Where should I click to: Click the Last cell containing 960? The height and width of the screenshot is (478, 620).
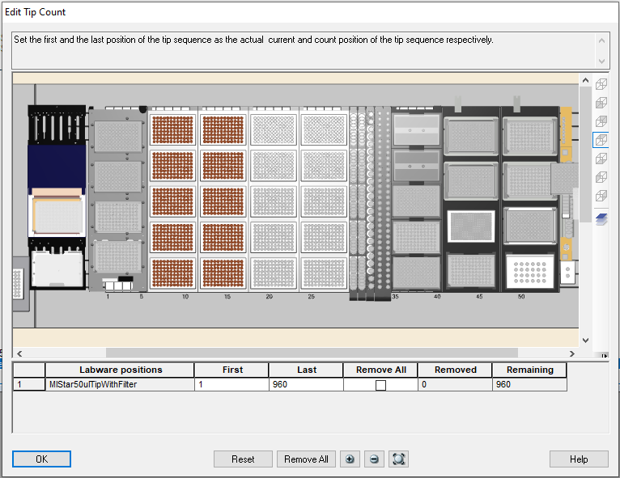306,384
